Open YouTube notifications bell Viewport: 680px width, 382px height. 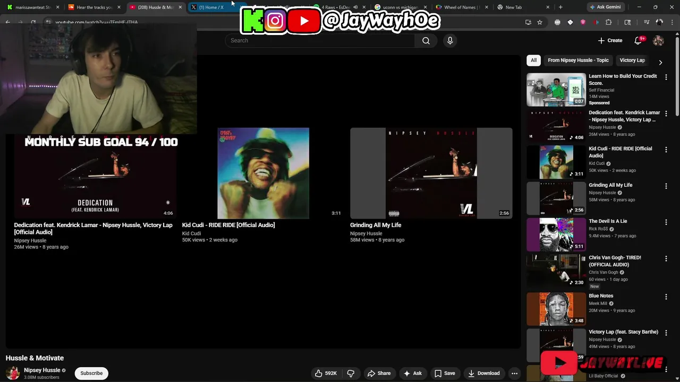[x=639, y=40]
